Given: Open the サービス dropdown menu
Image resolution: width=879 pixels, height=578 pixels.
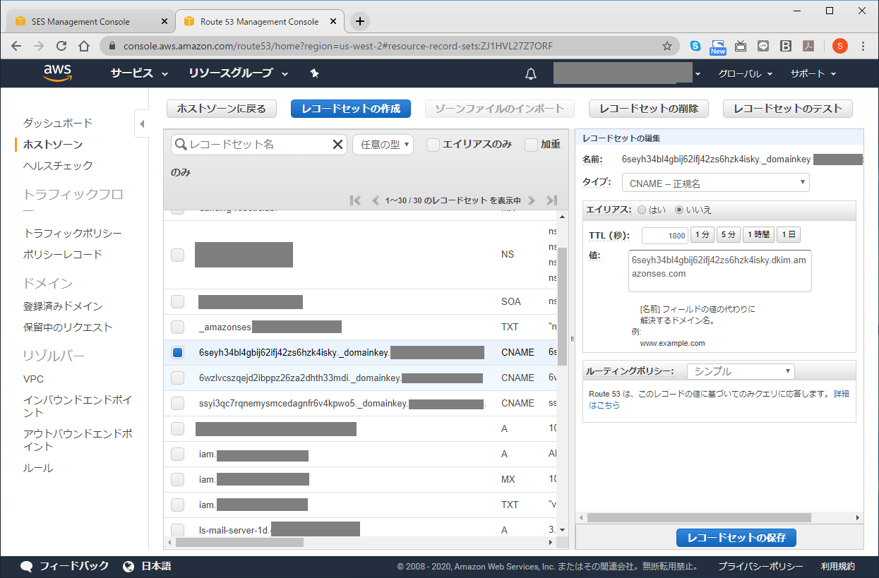Looking at the screenshot, I should click(139, 73).
